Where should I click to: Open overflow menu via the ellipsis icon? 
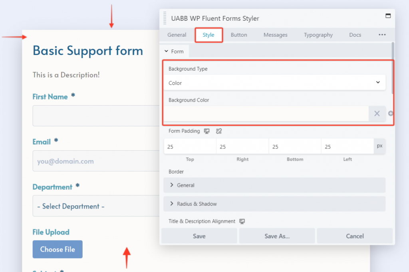(382, 35)
